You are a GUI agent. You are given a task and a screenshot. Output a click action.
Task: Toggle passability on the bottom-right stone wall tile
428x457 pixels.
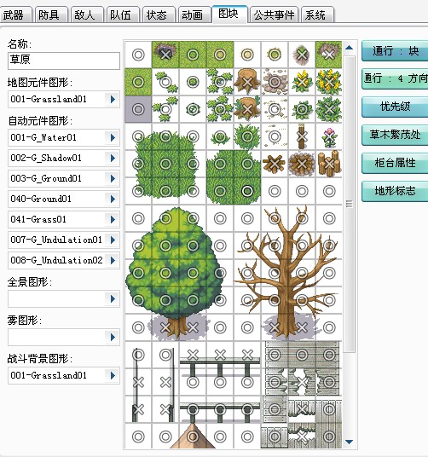click(x=329, y=437)
